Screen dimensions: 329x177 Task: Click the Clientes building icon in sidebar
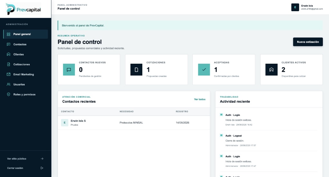pos(8,54)
